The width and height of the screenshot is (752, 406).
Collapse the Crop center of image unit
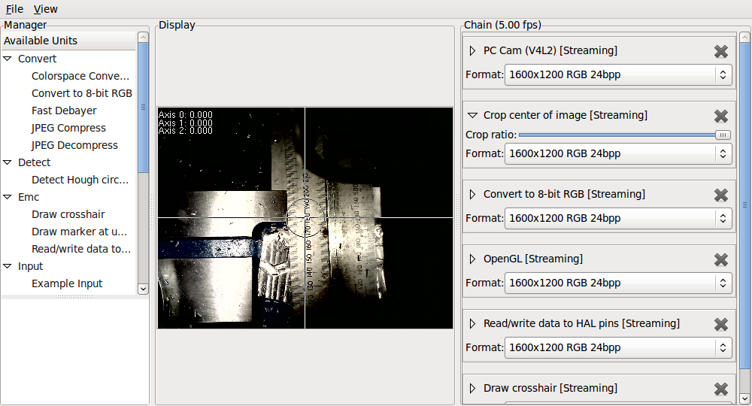click(x=472, y=116)
